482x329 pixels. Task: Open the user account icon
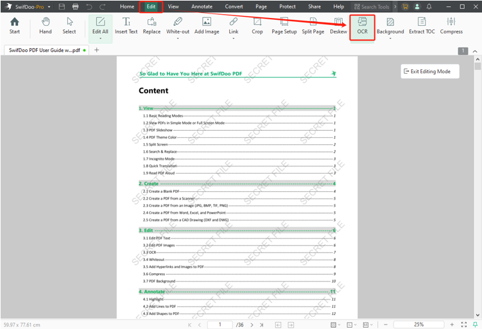click(x=417, y=6)
